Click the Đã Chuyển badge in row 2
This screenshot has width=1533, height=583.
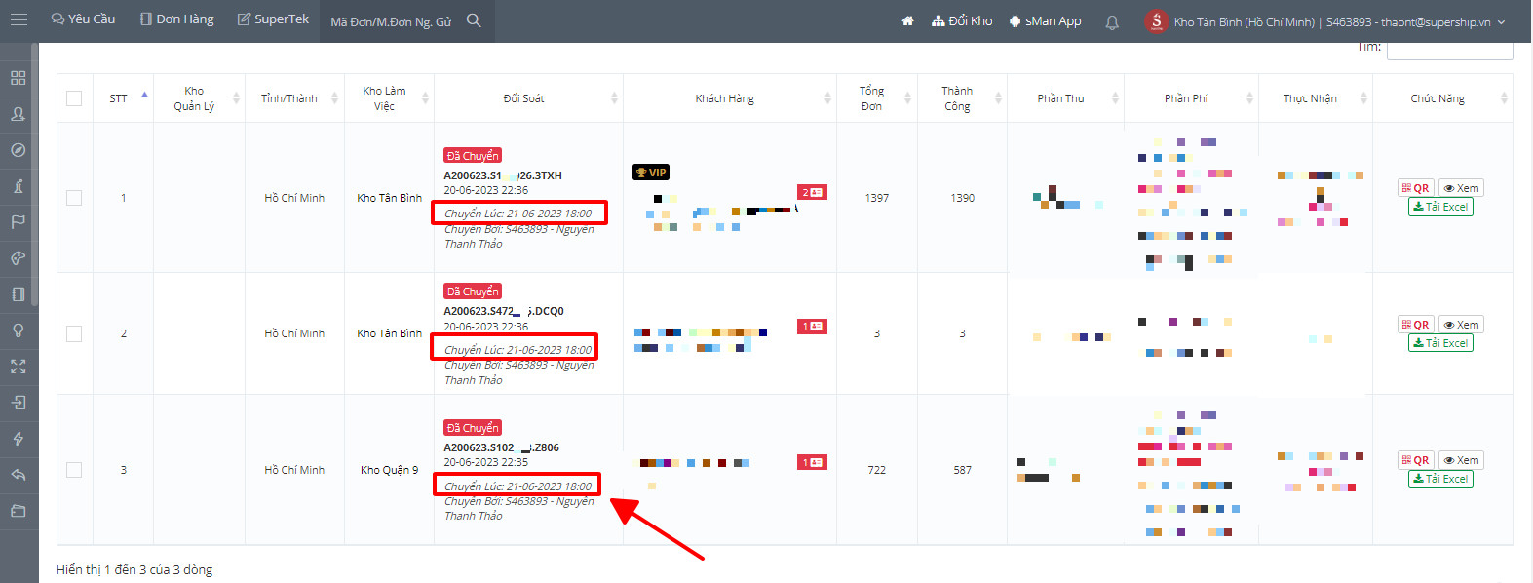pos(473,291)
